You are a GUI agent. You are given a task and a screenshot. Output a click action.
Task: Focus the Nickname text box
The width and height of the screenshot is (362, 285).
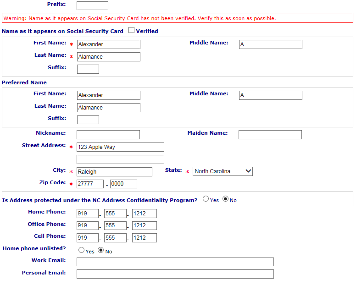tap(108, 135)
